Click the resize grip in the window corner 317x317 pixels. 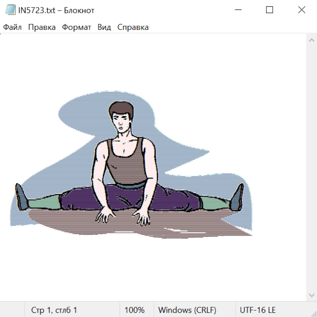313,313
